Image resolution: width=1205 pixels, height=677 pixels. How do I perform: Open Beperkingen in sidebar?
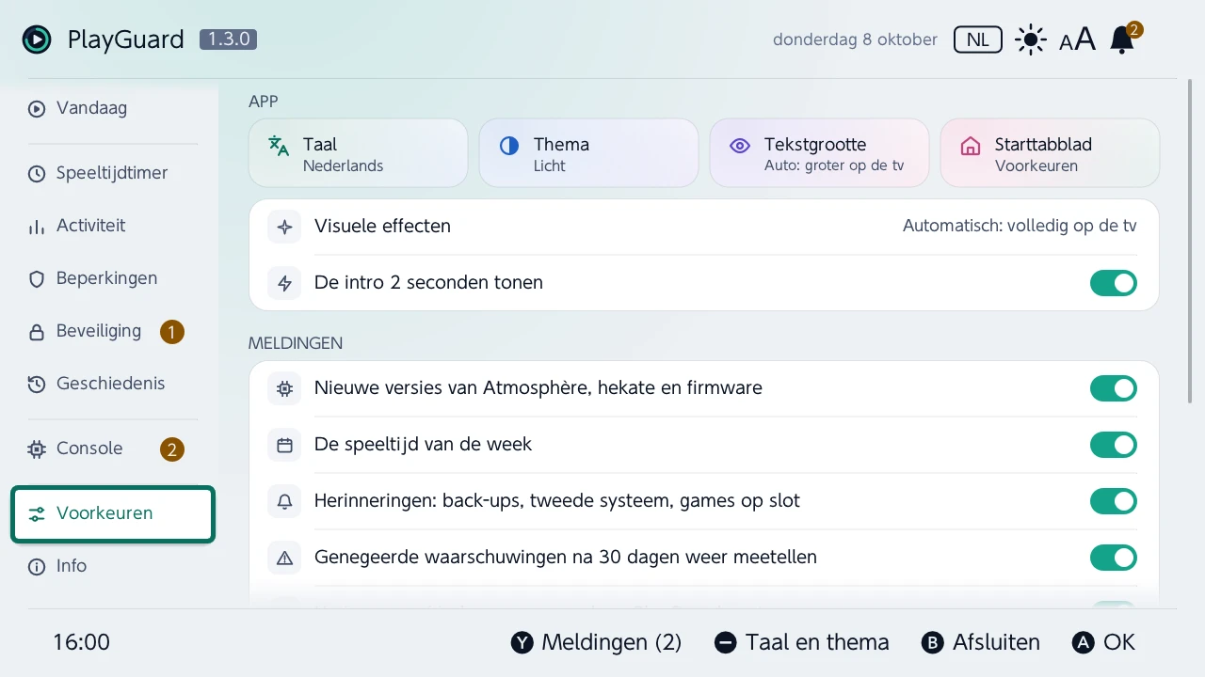pyautogui.click(x=113, y=278)
